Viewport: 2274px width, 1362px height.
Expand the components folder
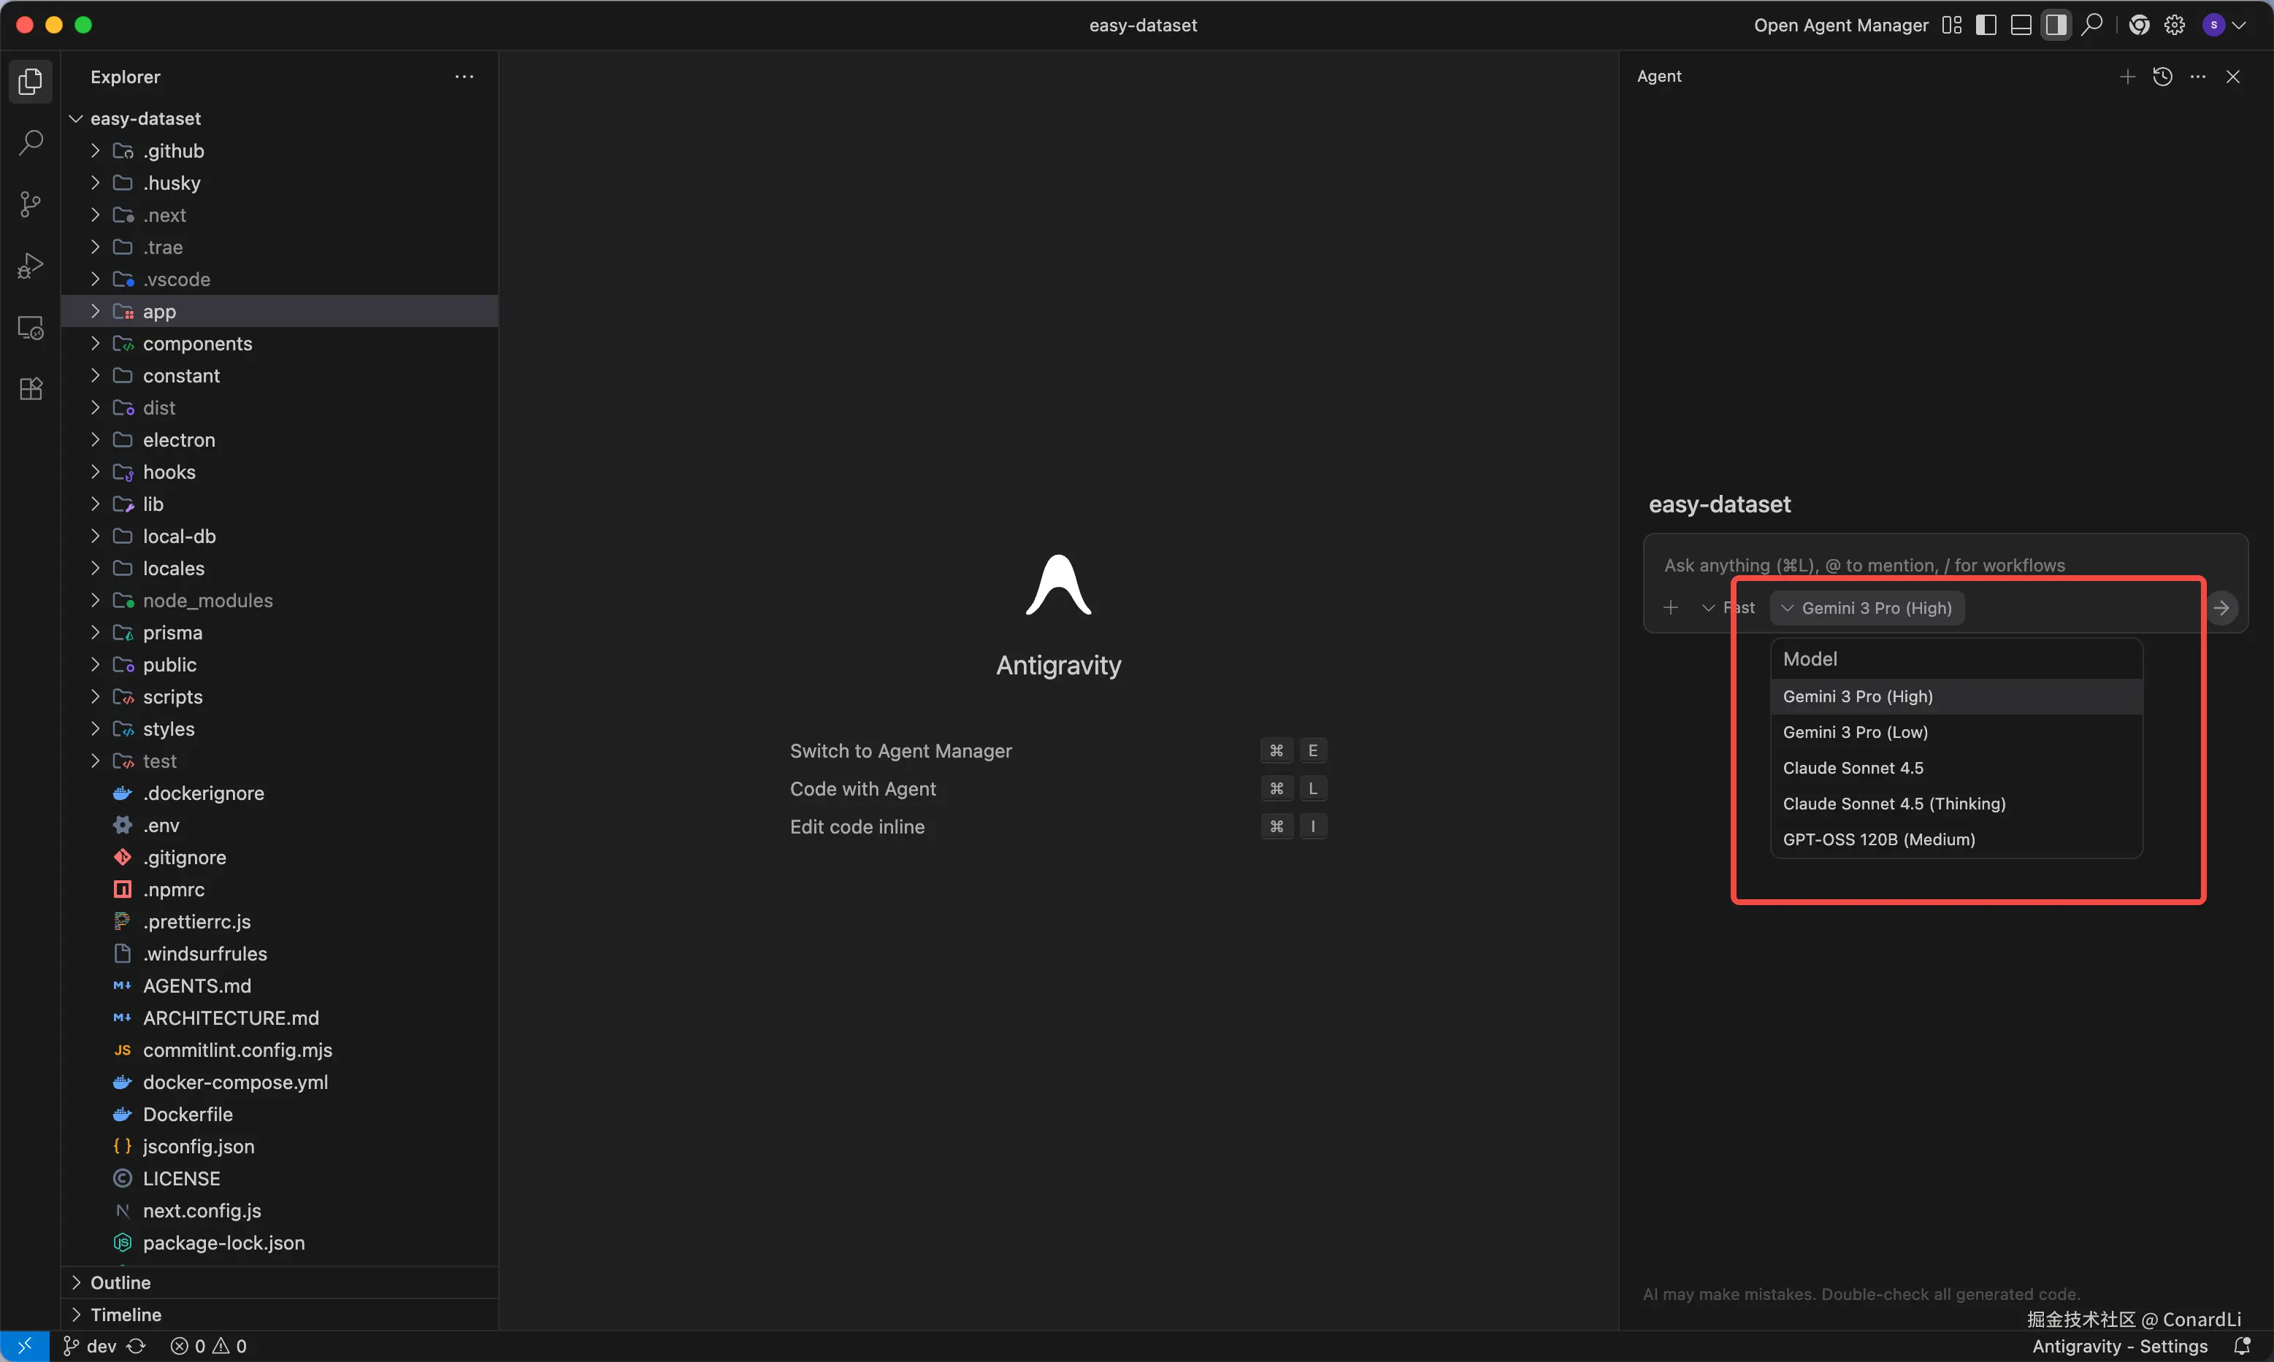(x=196, y=345)
